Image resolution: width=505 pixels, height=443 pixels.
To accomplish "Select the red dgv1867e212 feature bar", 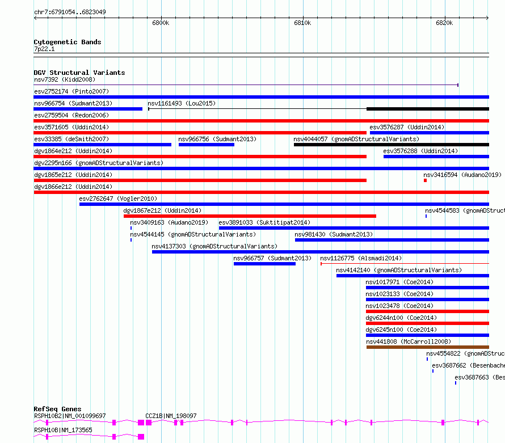I will pyautogui.click(x=250, y=216).
